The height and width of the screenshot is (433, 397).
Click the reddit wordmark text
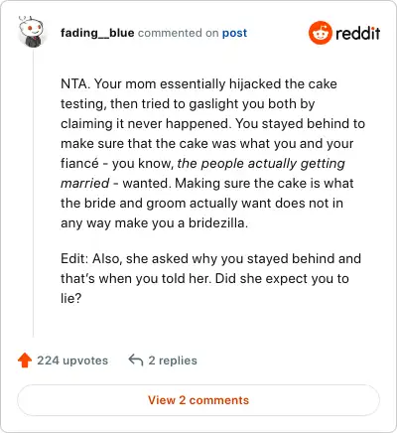point(357,33)
